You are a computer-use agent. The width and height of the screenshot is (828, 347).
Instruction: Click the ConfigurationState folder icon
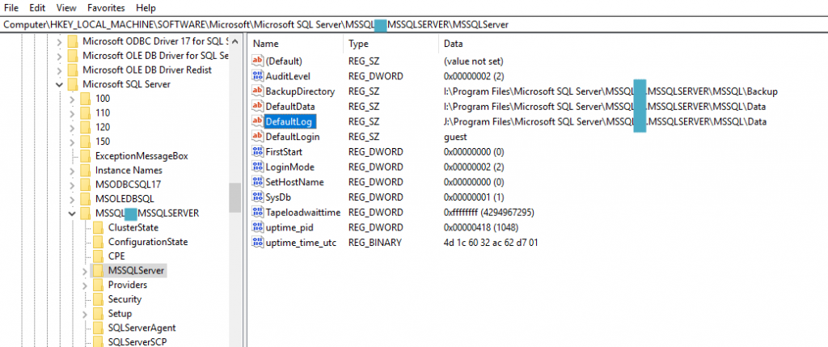98,242
